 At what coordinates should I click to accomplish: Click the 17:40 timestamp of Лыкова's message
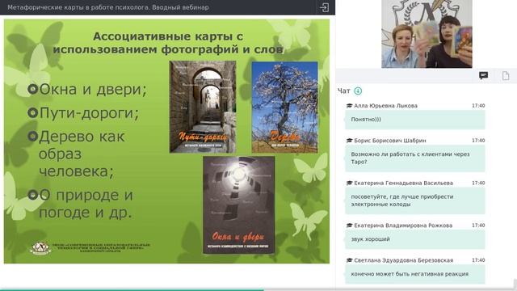point(478,106)
